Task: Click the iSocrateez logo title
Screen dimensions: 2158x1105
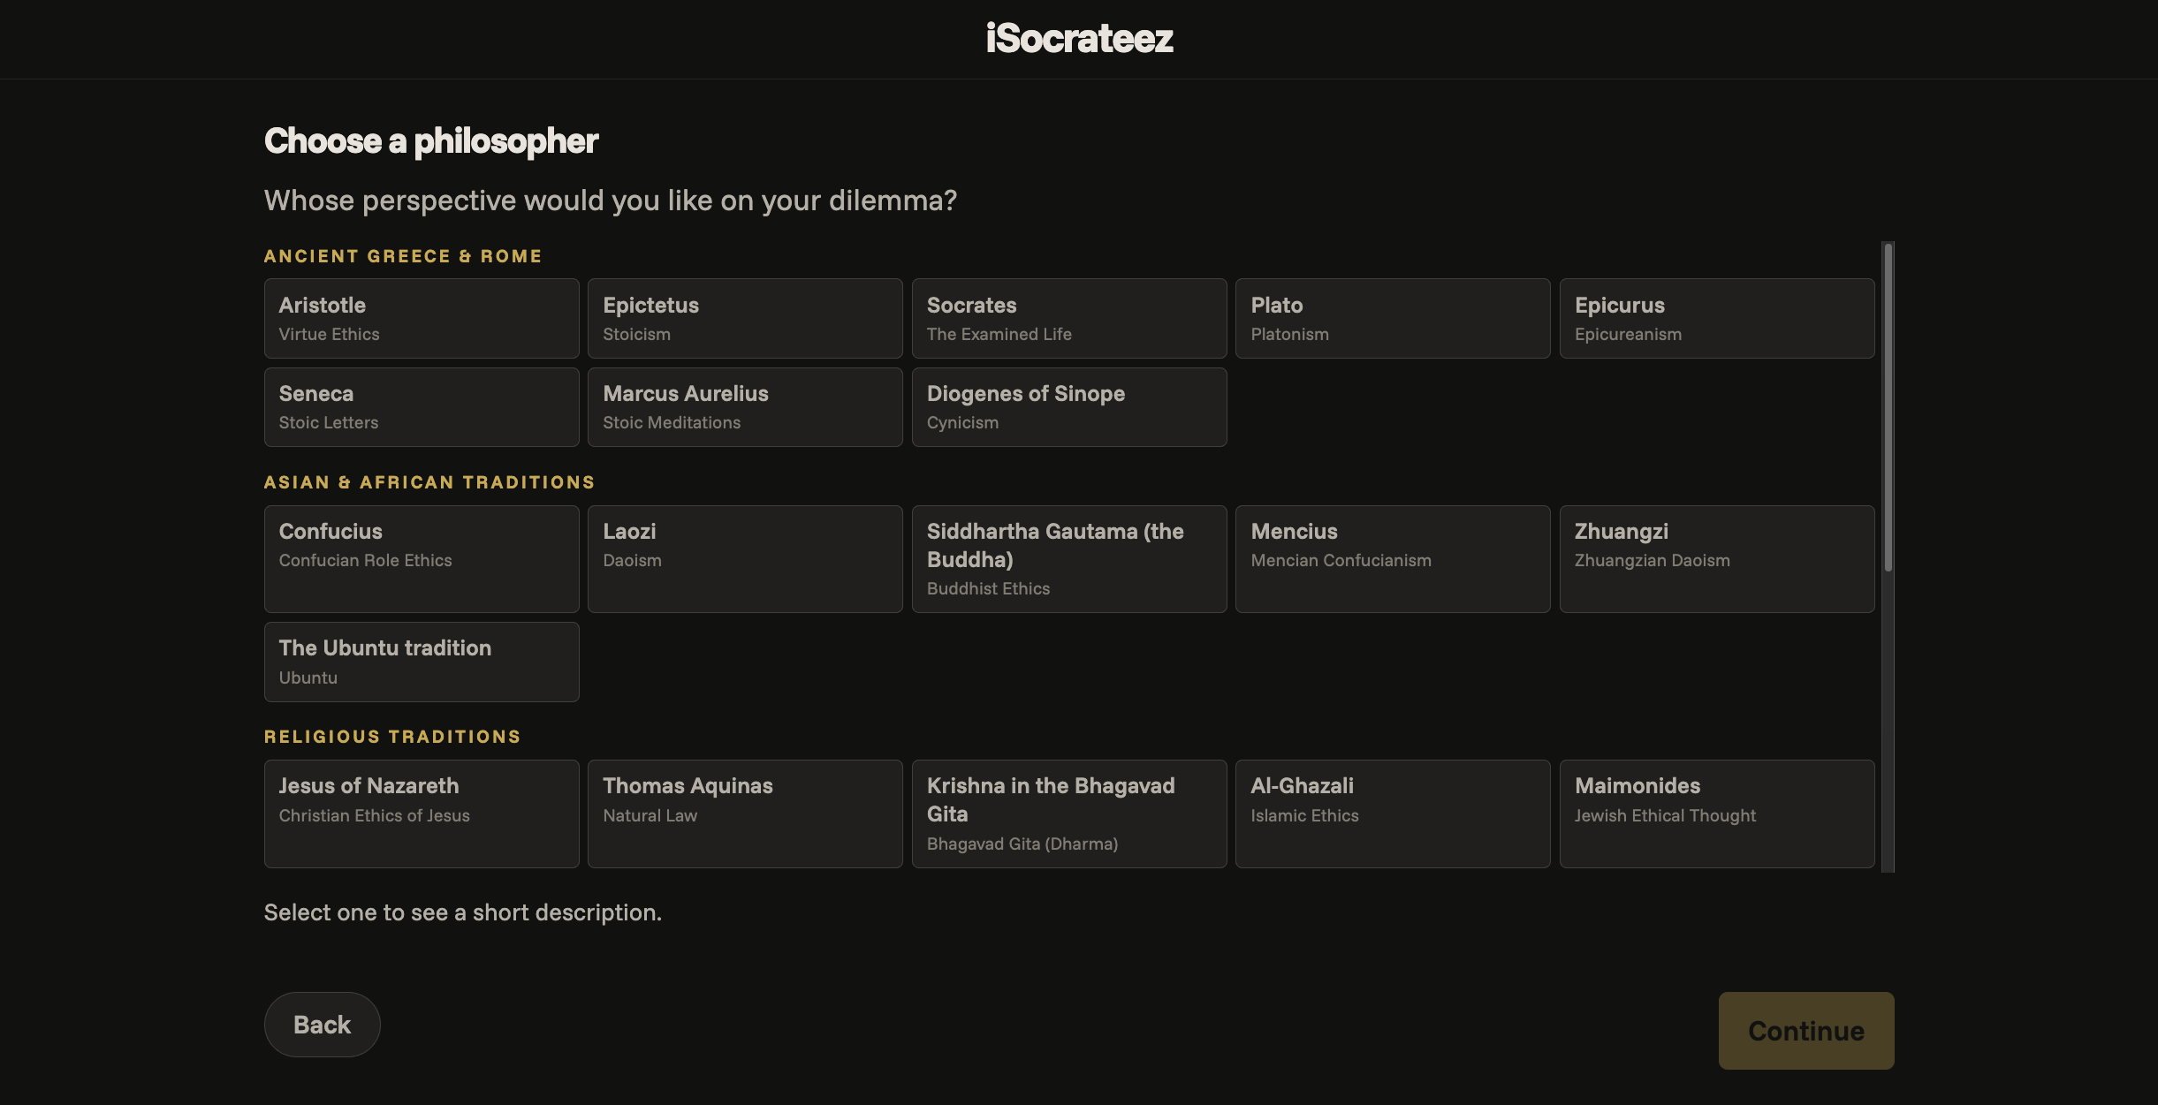Action: click(x=1079, y=39)
